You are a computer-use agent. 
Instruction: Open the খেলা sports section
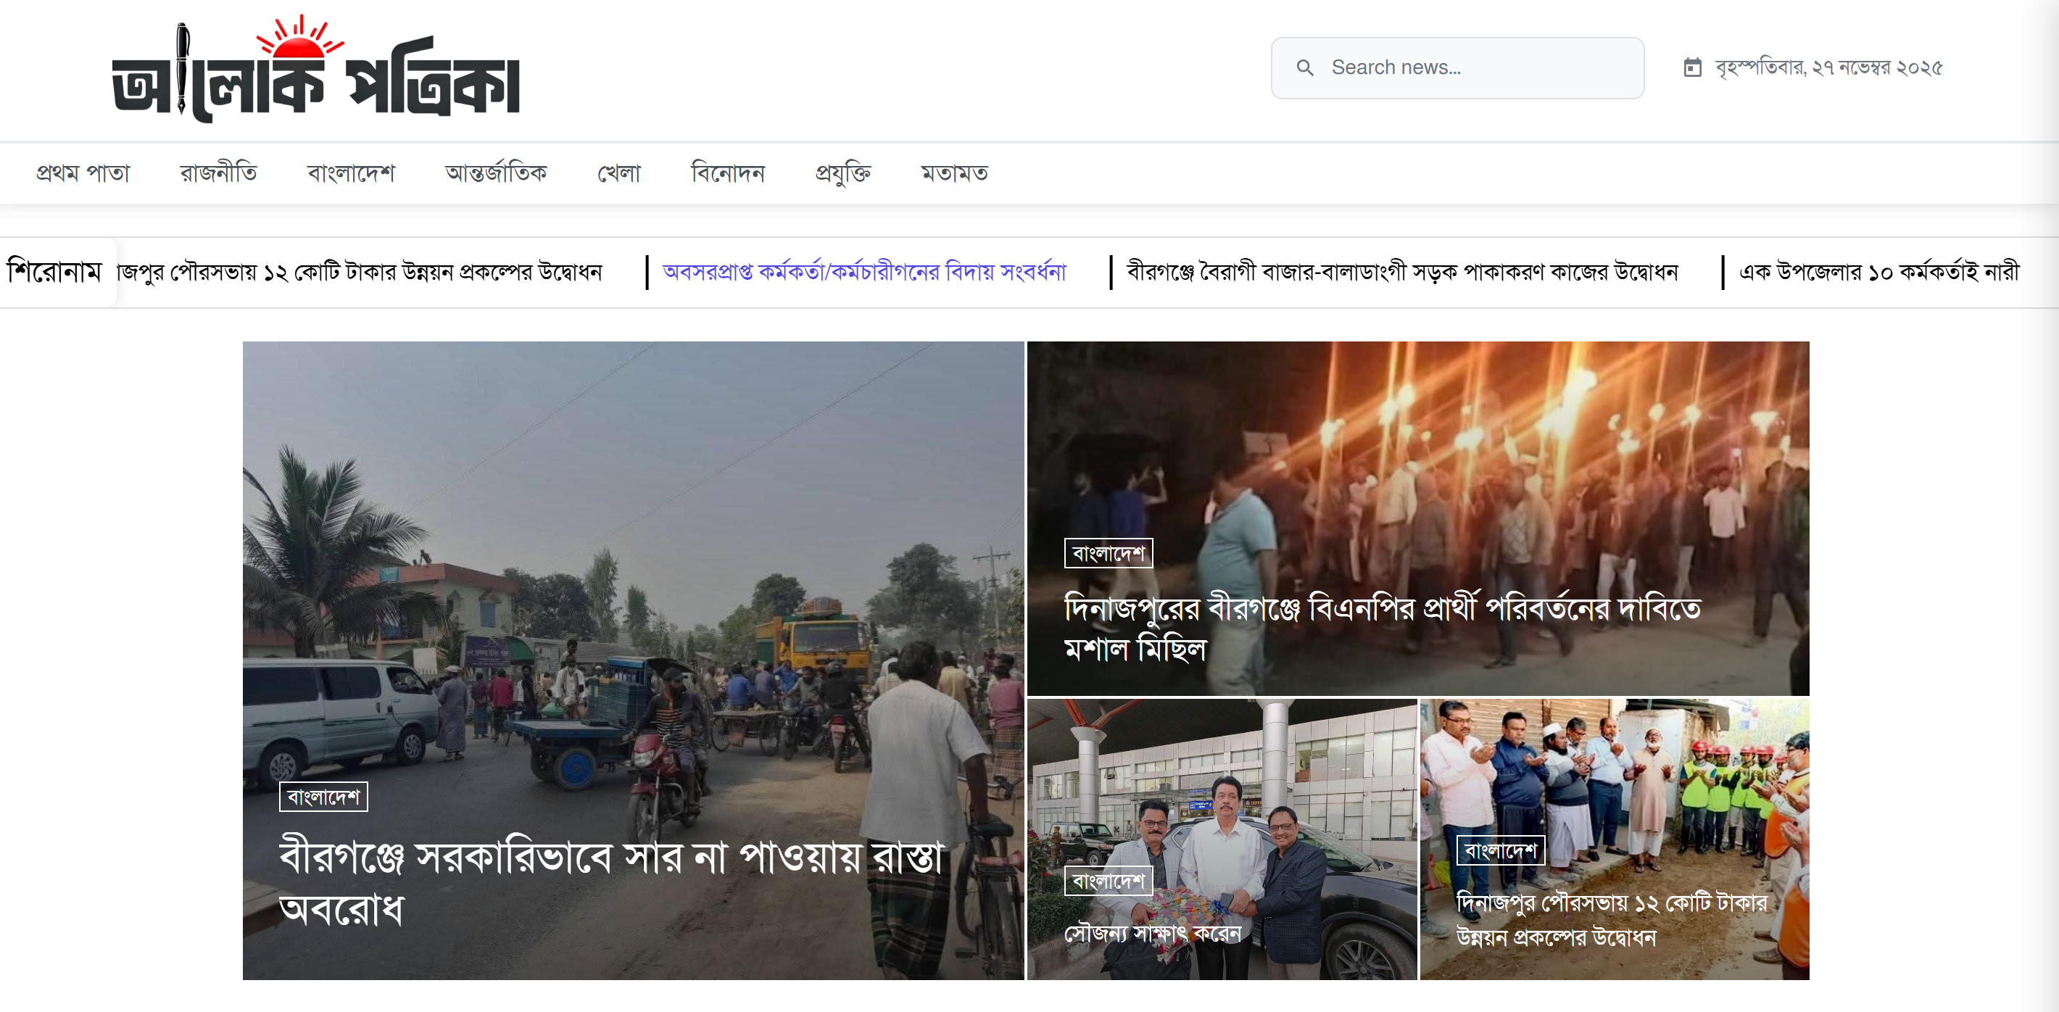tap(621, 173)
